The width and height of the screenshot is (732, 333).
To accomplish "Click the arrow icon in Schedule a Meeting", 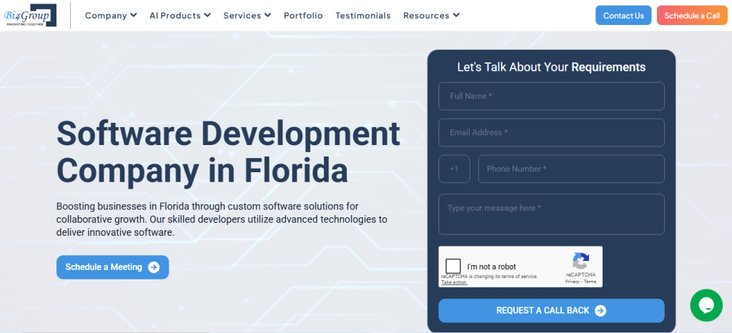I will click(x=154, y=267).
